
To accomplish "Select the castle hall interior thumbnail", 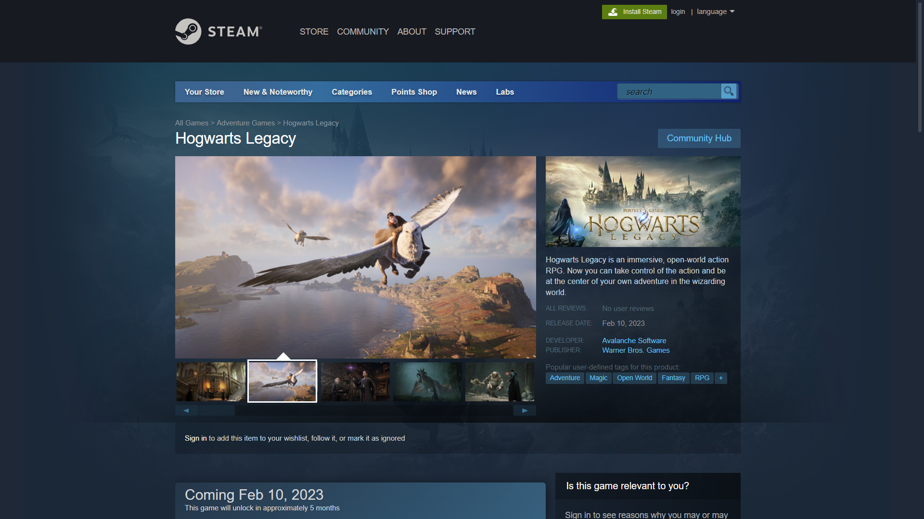I will click(211, 382).
